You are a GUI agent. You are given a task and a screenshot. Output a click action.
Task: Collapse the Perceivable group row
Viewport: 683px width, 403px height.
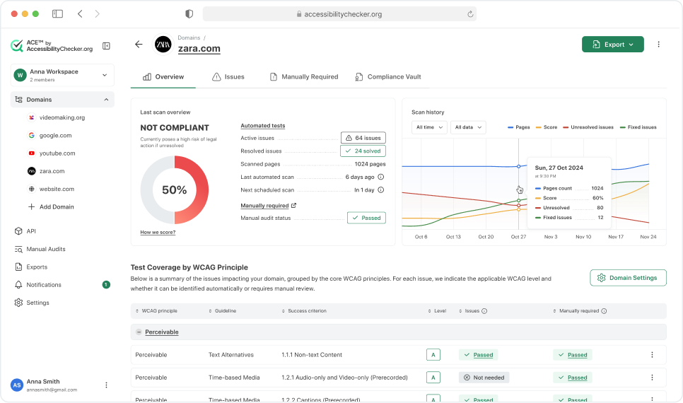click(139, 332)
